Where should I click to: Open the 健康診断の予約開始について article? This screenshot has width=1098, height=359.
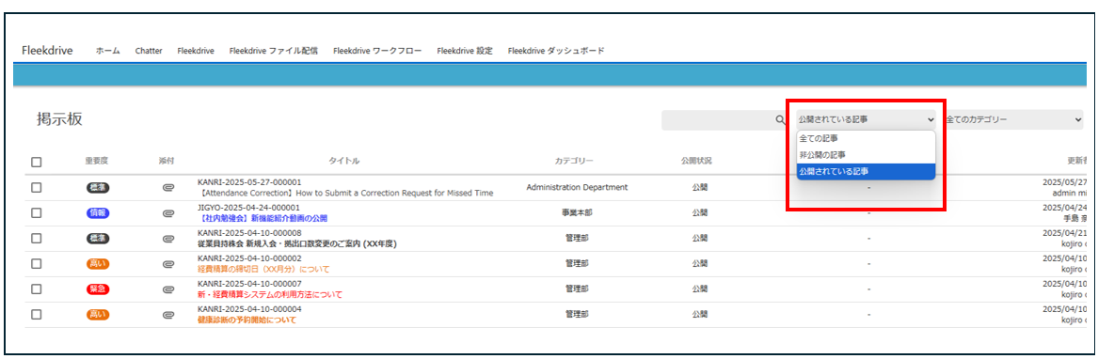[x=247, y=320]
